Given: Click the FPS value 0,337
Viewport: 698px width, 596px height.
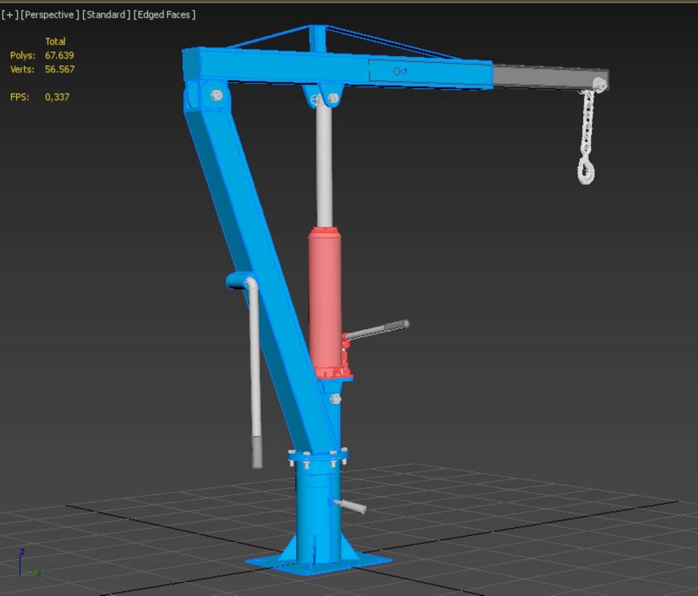Looking at the screenshot, I should pyautogui.click(x=57, y=97).
